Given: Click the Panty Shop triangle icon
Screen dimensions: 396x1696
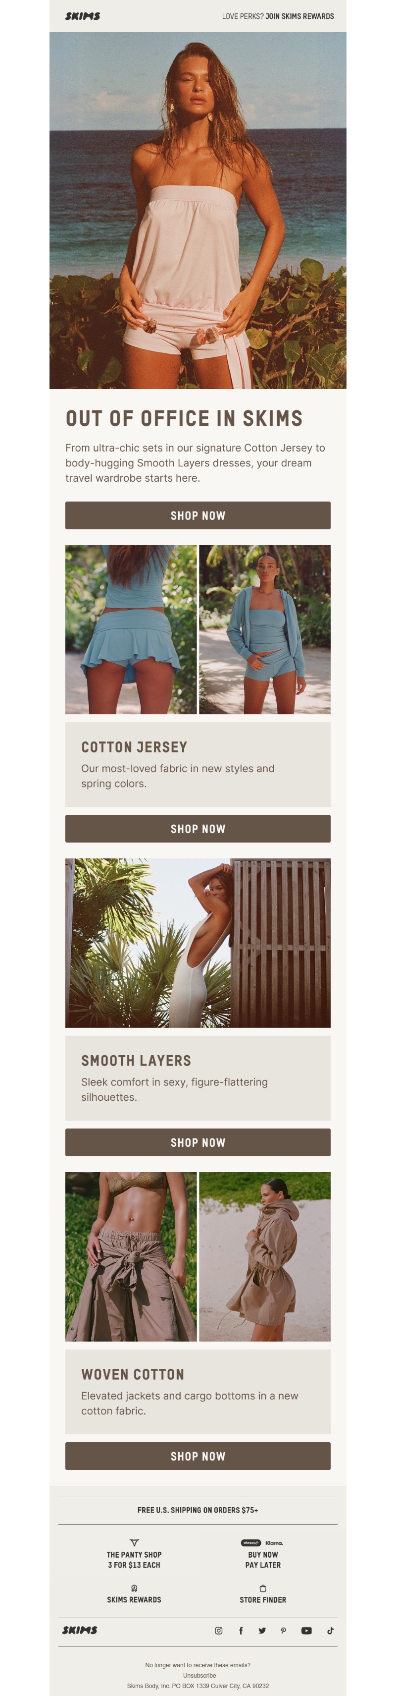Looking at the screenshot, I should (134, 1542).
